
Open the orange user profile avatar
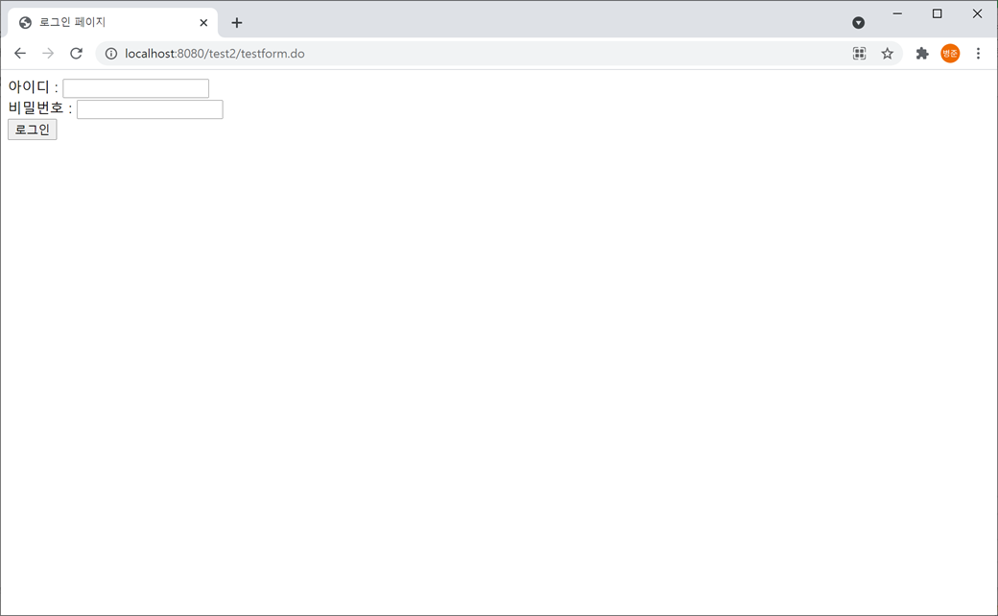[x=950, y=54]
